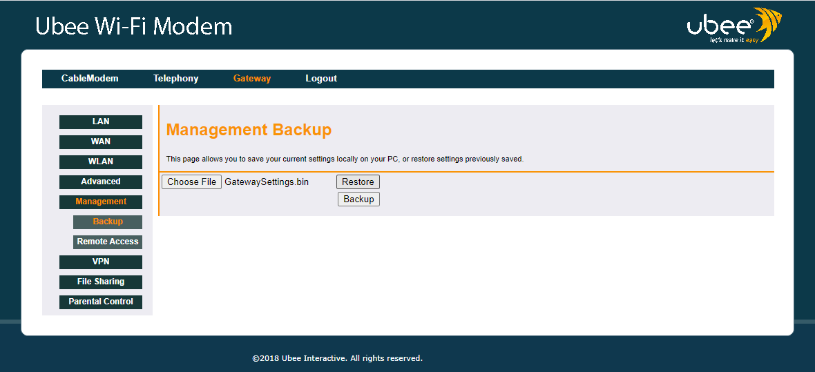The image size is (815, 372).
Task: Go to the WAN sidebar item
Action: tap(101, 142)
